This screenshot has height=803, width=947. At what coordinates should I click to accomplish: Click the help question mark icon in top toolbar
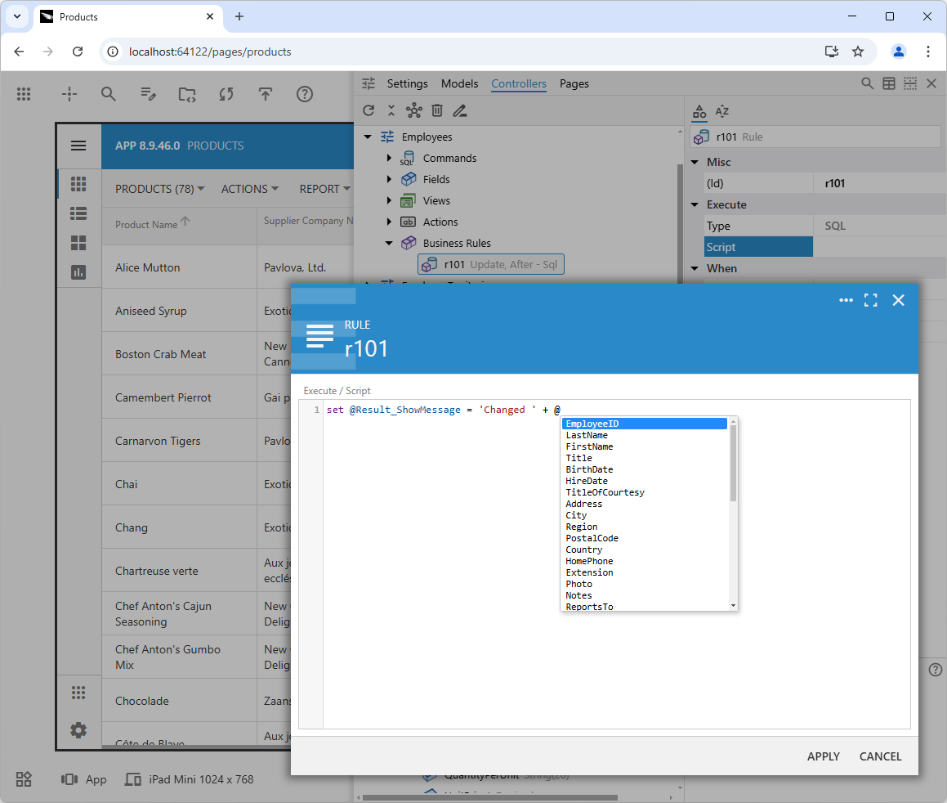[x=305, y=94]
